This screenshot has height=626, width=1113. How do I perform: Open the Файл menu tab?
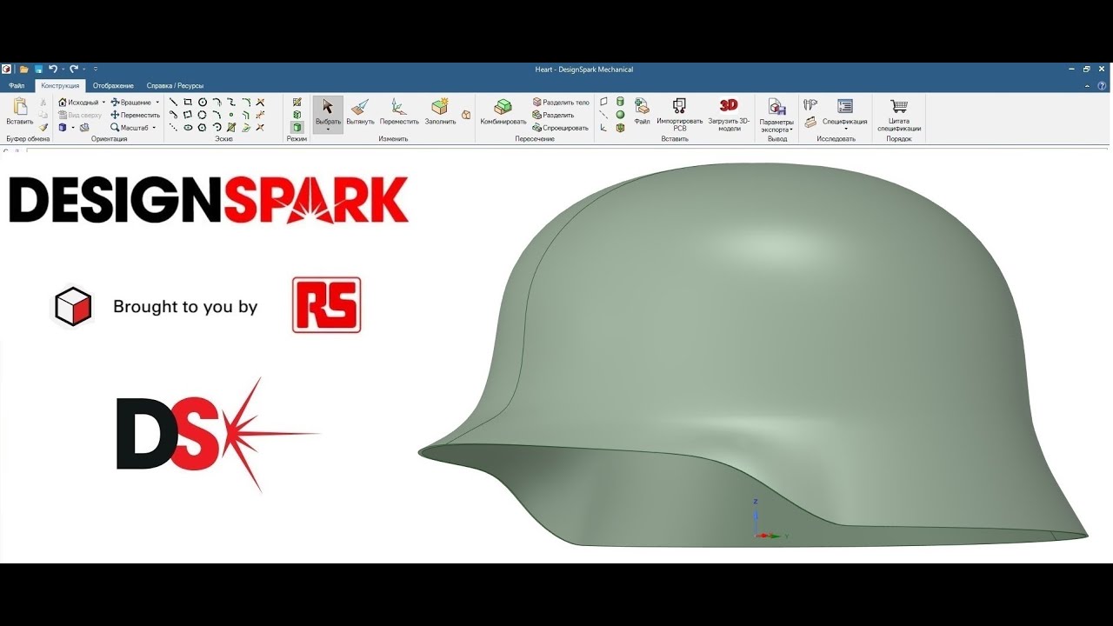[x=17, y=85]
